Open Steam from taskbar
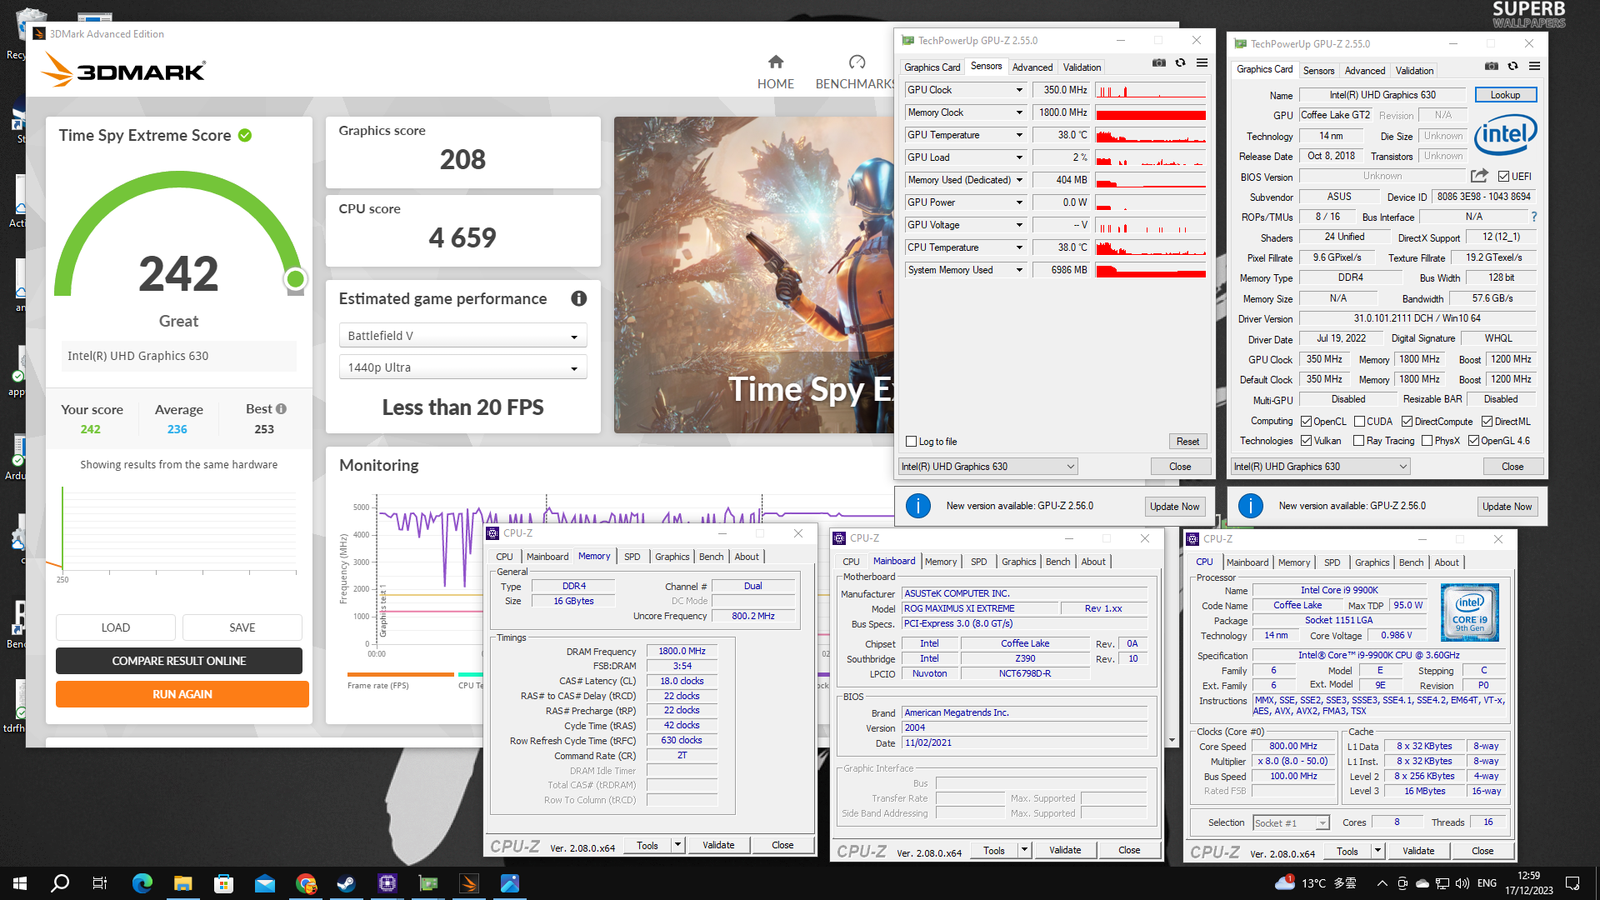Screen dimensions: 1600x900 (x=346, y=883)
